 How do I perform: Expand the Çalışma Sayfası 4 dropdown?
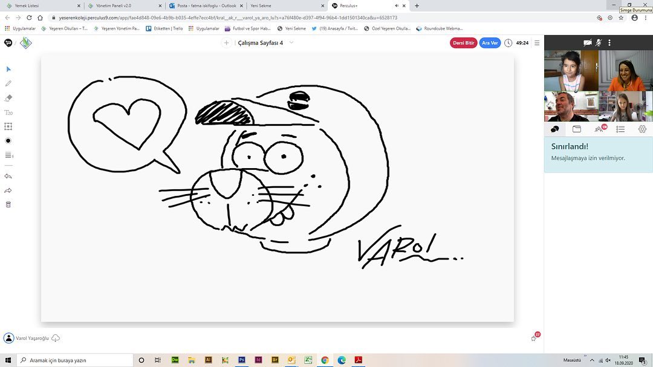point(291,42)
